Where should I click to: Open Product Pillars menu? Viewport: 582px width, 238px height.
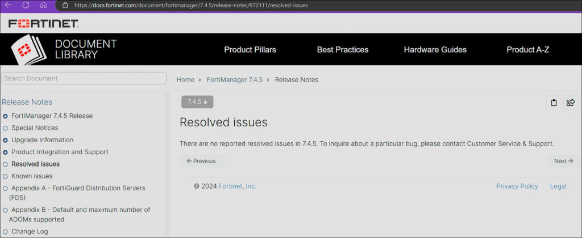click(250, 50)
